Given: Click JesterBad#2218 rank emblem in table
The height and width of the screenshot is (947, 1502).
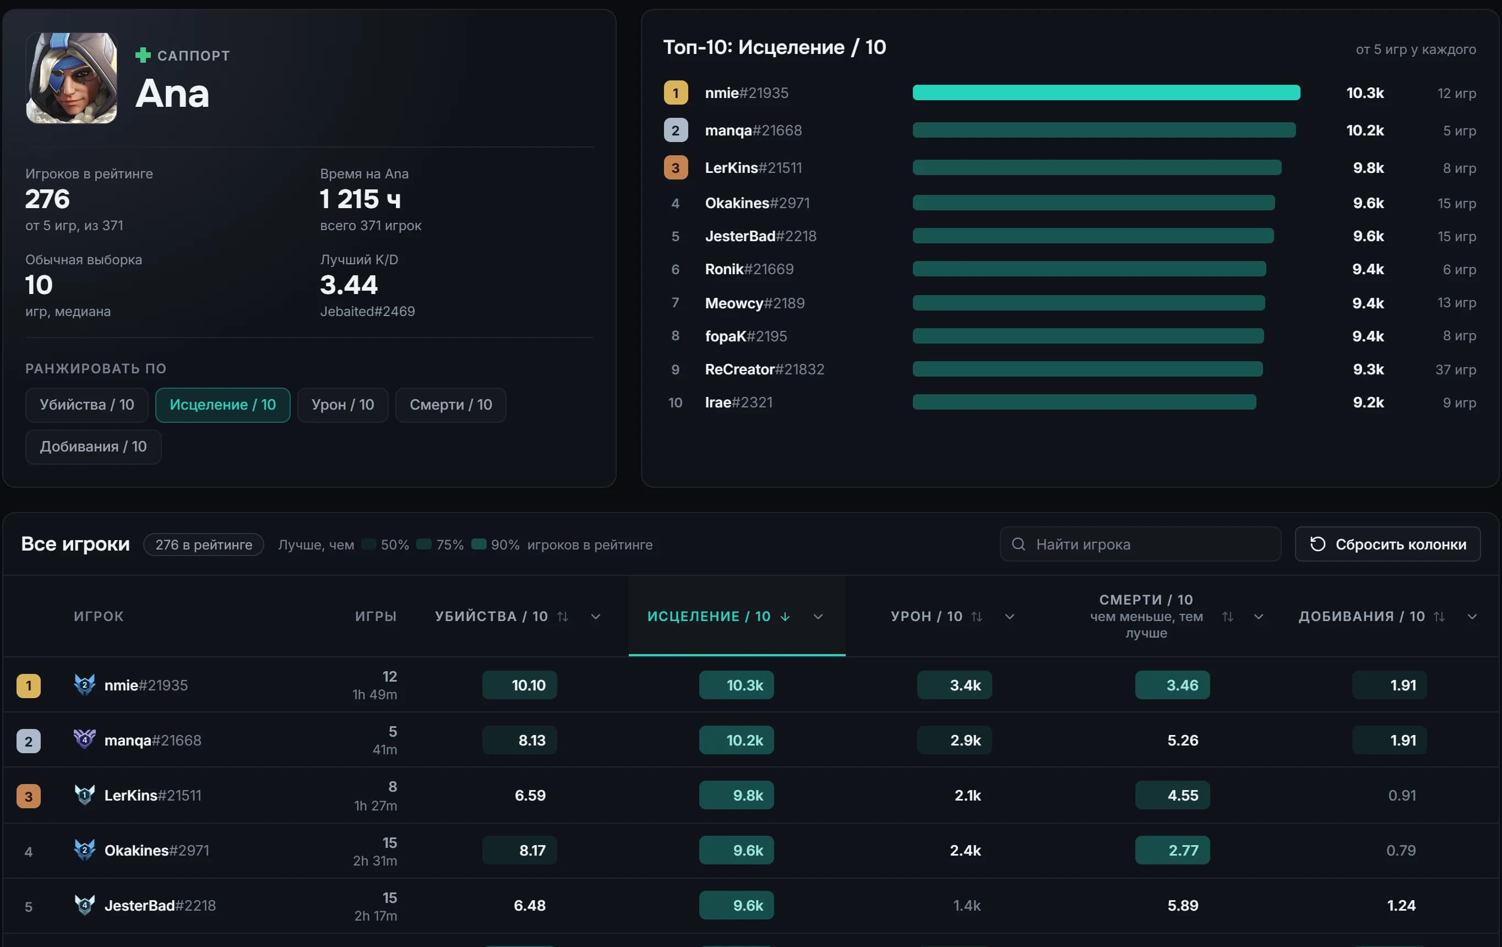Looking at the screenshot, I should click(84, 905).
